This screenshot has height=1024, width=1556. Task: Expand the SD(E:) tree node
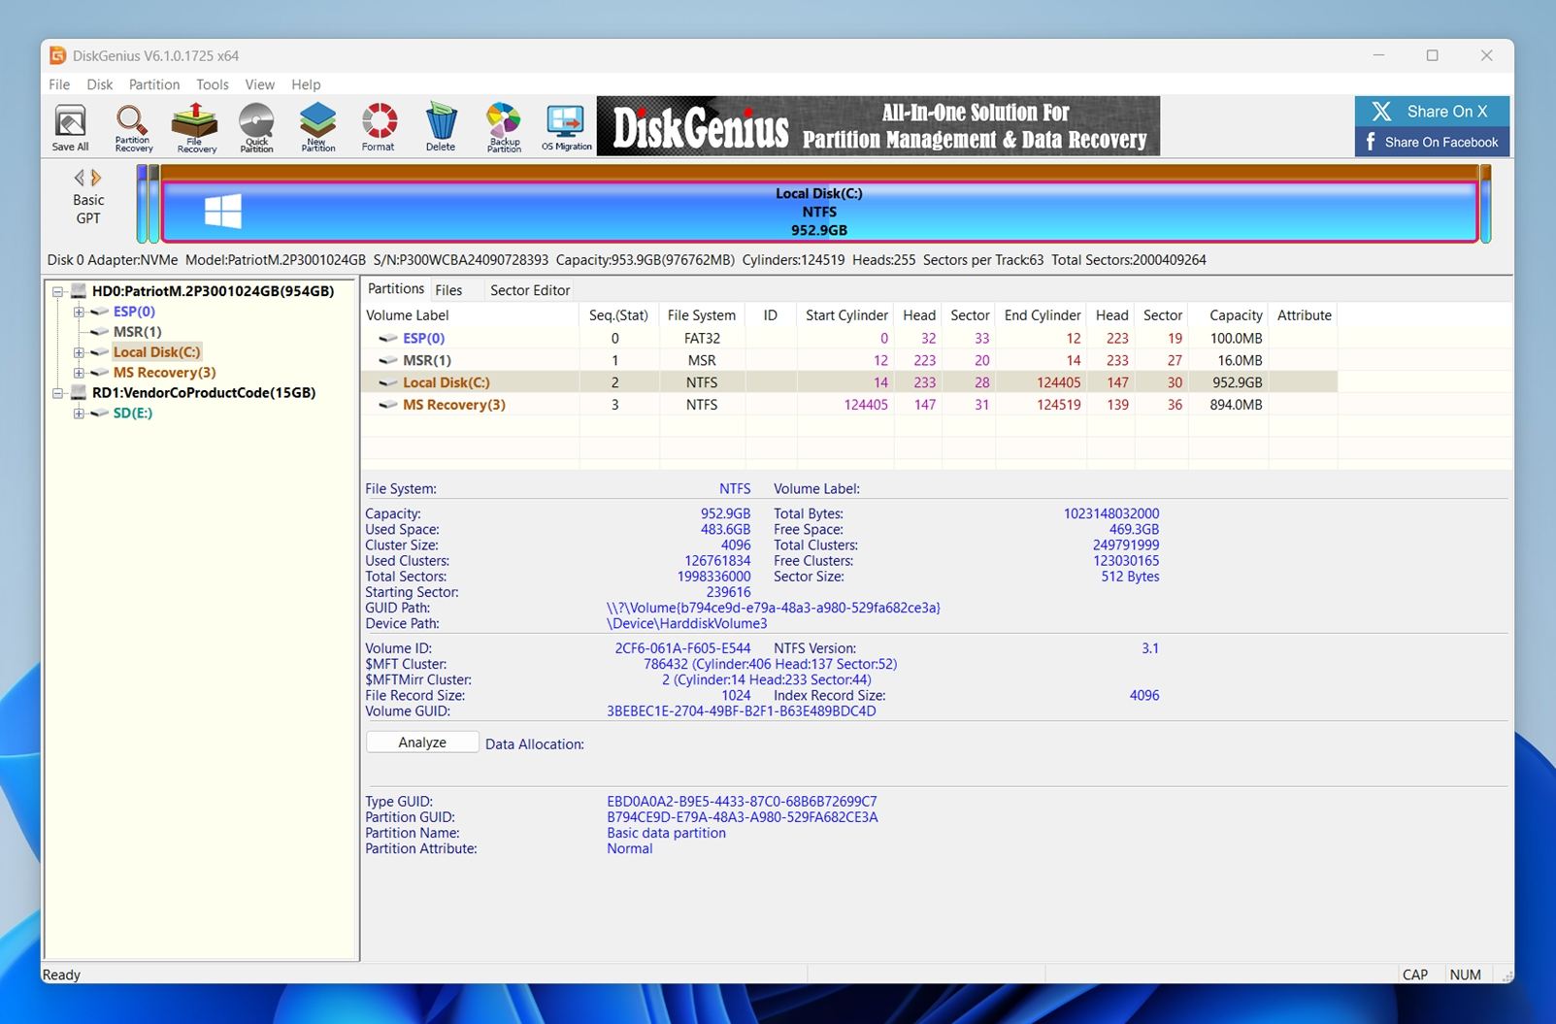[x=80, y=413]
